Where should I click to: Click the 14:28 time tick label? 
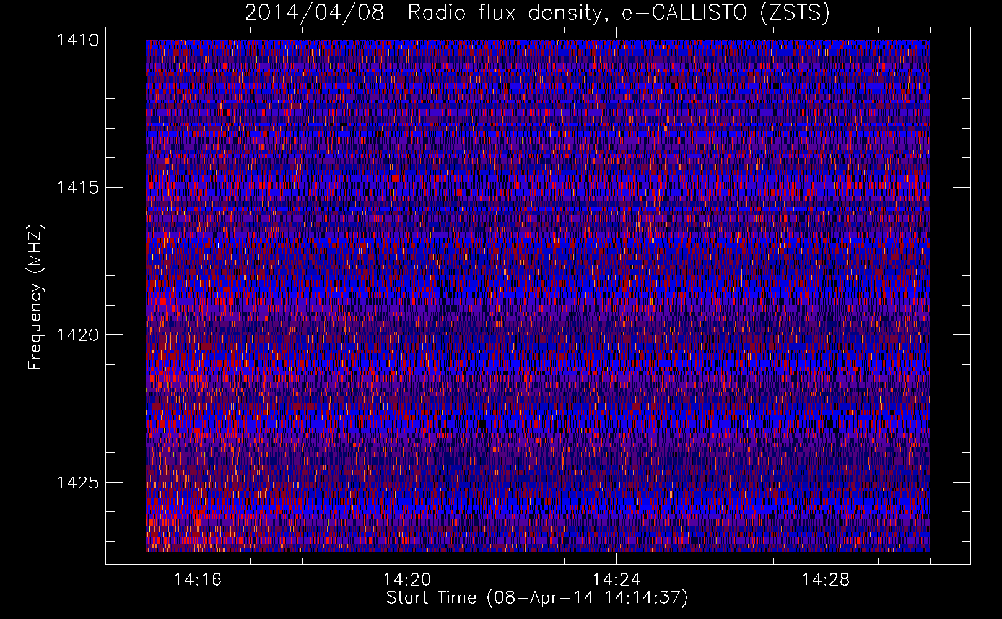[x=826, y=579]
